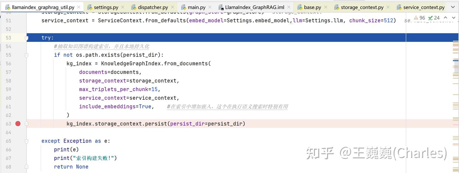This screenshot has width=459, height=173.
Task: Collapse the if block fold on line 55
Action: click(x=27, y=55)
